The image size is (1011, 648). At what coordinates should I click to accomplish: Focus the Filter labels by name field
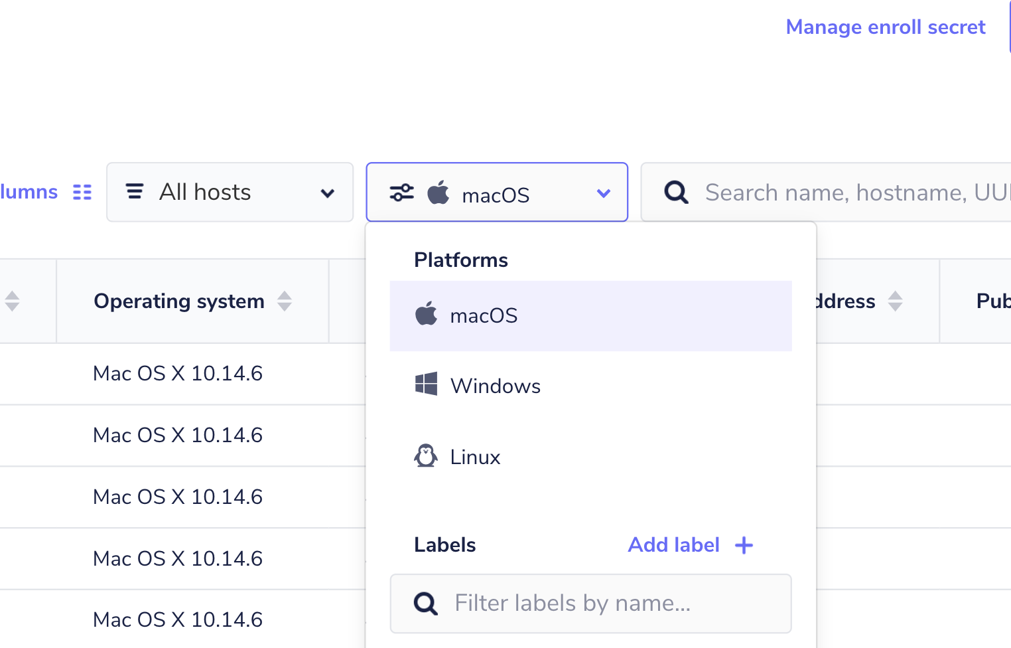tap(590, 604)
